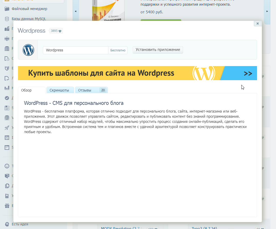Click the Wordpress application name field
This screenshot has height=229, width=276.
(75, 50)
